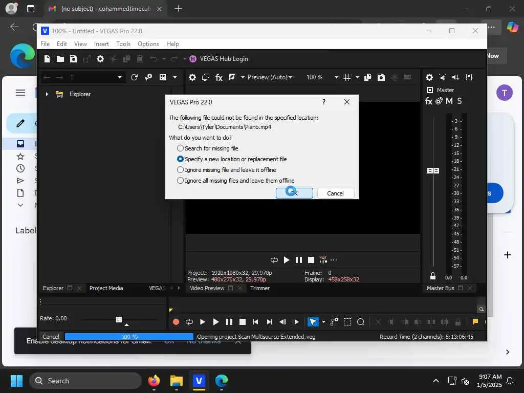
Task: Cancel project opening in status bar
Action: pos(51,337)
